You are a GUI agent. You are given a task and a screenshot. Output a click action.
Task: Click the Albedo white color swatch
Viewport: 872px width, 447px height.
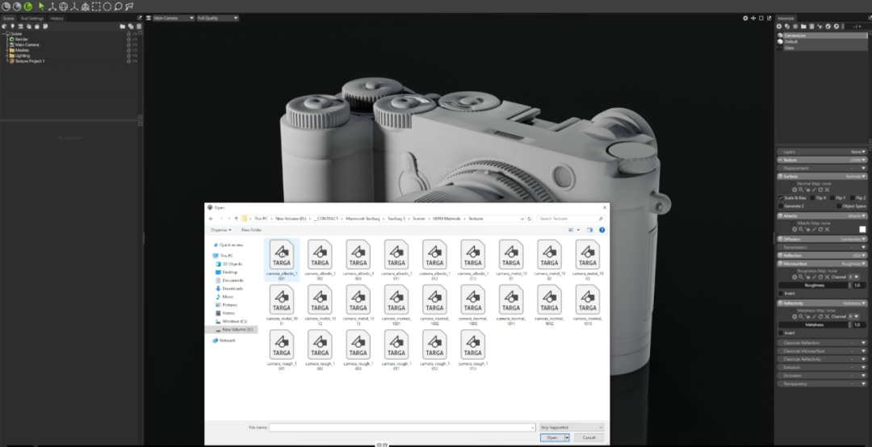[x=862, y=229]
